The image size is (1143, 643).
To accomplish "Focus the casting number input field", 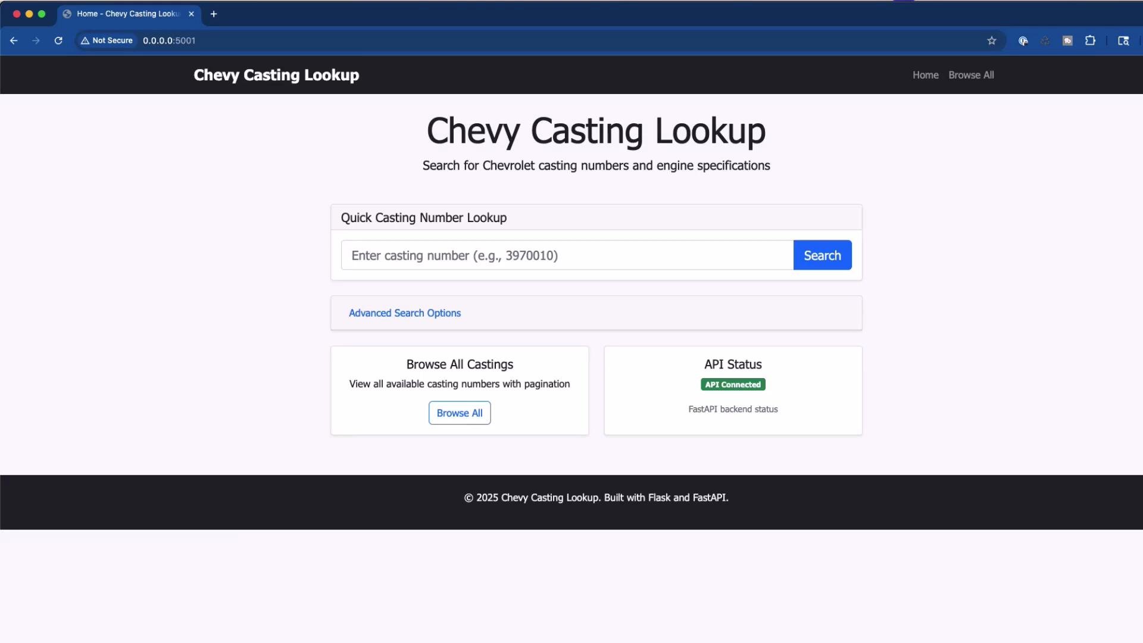I will [x=567, y=255].
